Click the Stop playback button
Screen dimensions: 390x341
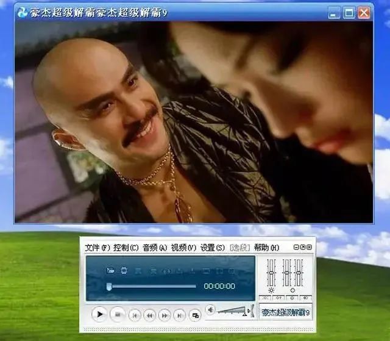pyautogui.click(x=118, y=315)
